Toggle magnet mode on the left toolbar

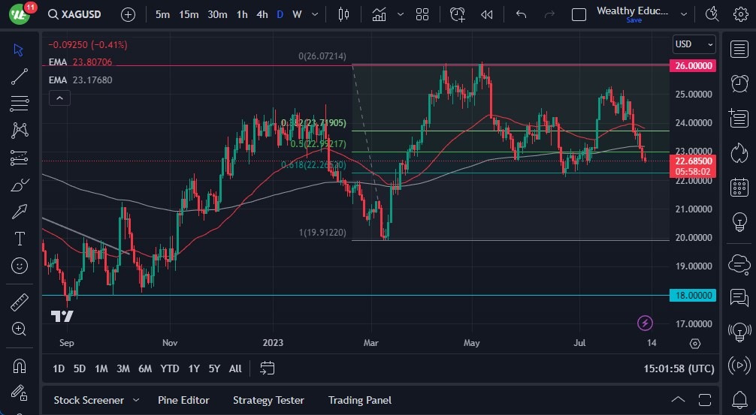tap(20, 365)
